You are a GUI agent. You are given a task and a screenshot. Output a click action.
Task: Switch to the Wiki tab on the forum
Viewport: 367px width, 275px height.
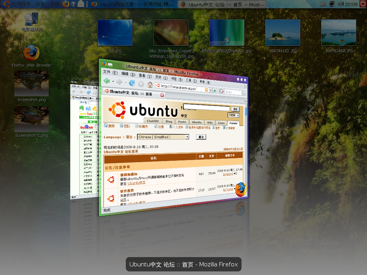(210, 122)
